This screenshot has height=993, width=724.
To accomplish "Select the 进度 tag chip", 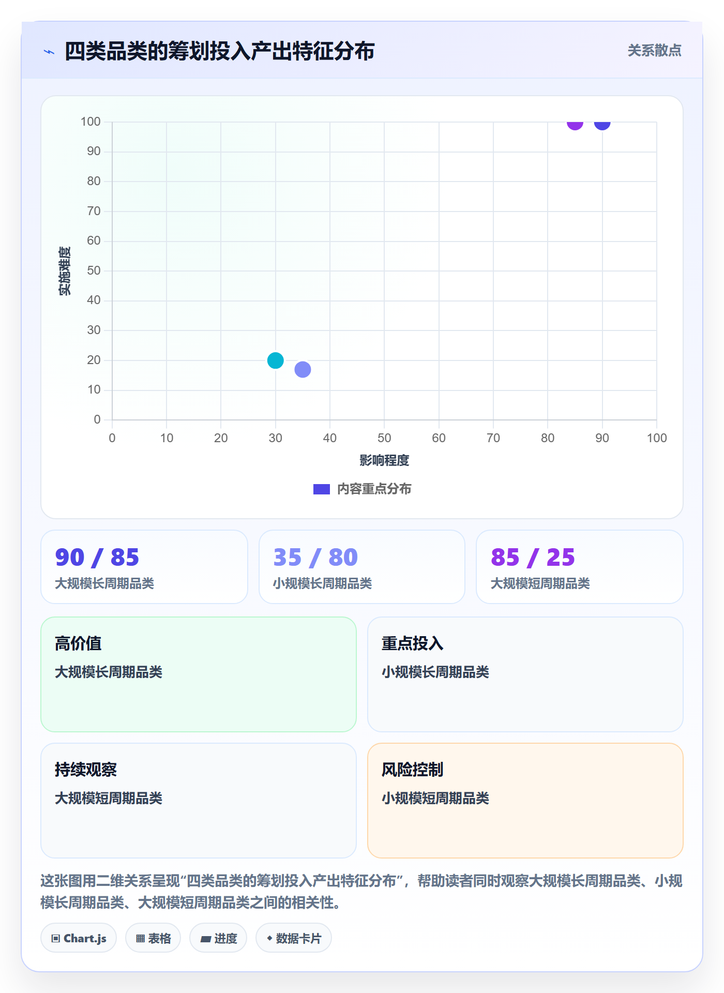I will 218,938.
